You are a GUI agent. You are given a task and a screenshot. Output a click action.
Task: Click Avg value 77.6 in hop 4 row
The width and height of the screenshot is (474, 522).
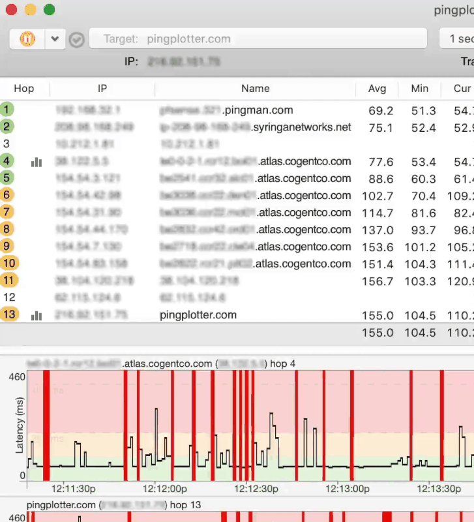pyautogui.click(x=381, y=162)
